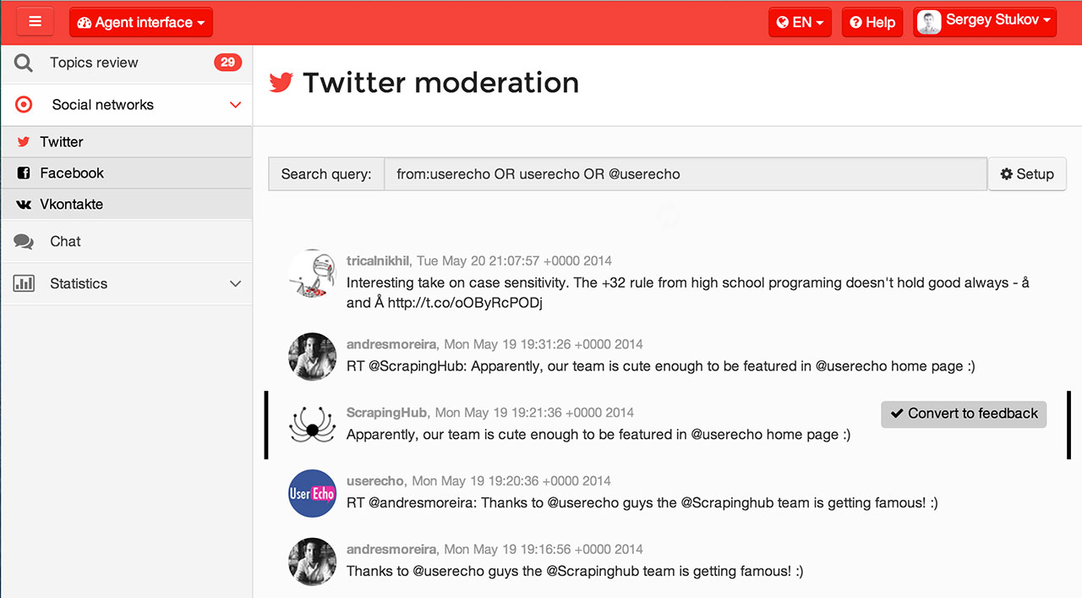Click the Setup button
1082x598 pixels.
tap(1027, 174)
